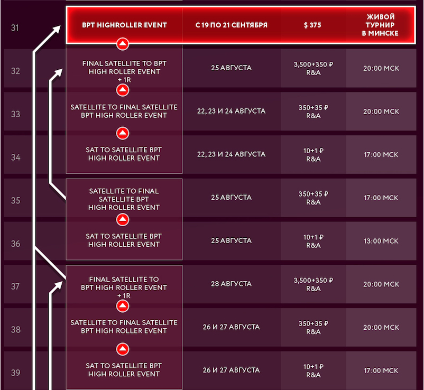Click the ЖИВОЙ ТУРНИР В МИНСКЕ cell
Image resolution: width=424 pixels, height=390 pixels.
pos(380,25)
